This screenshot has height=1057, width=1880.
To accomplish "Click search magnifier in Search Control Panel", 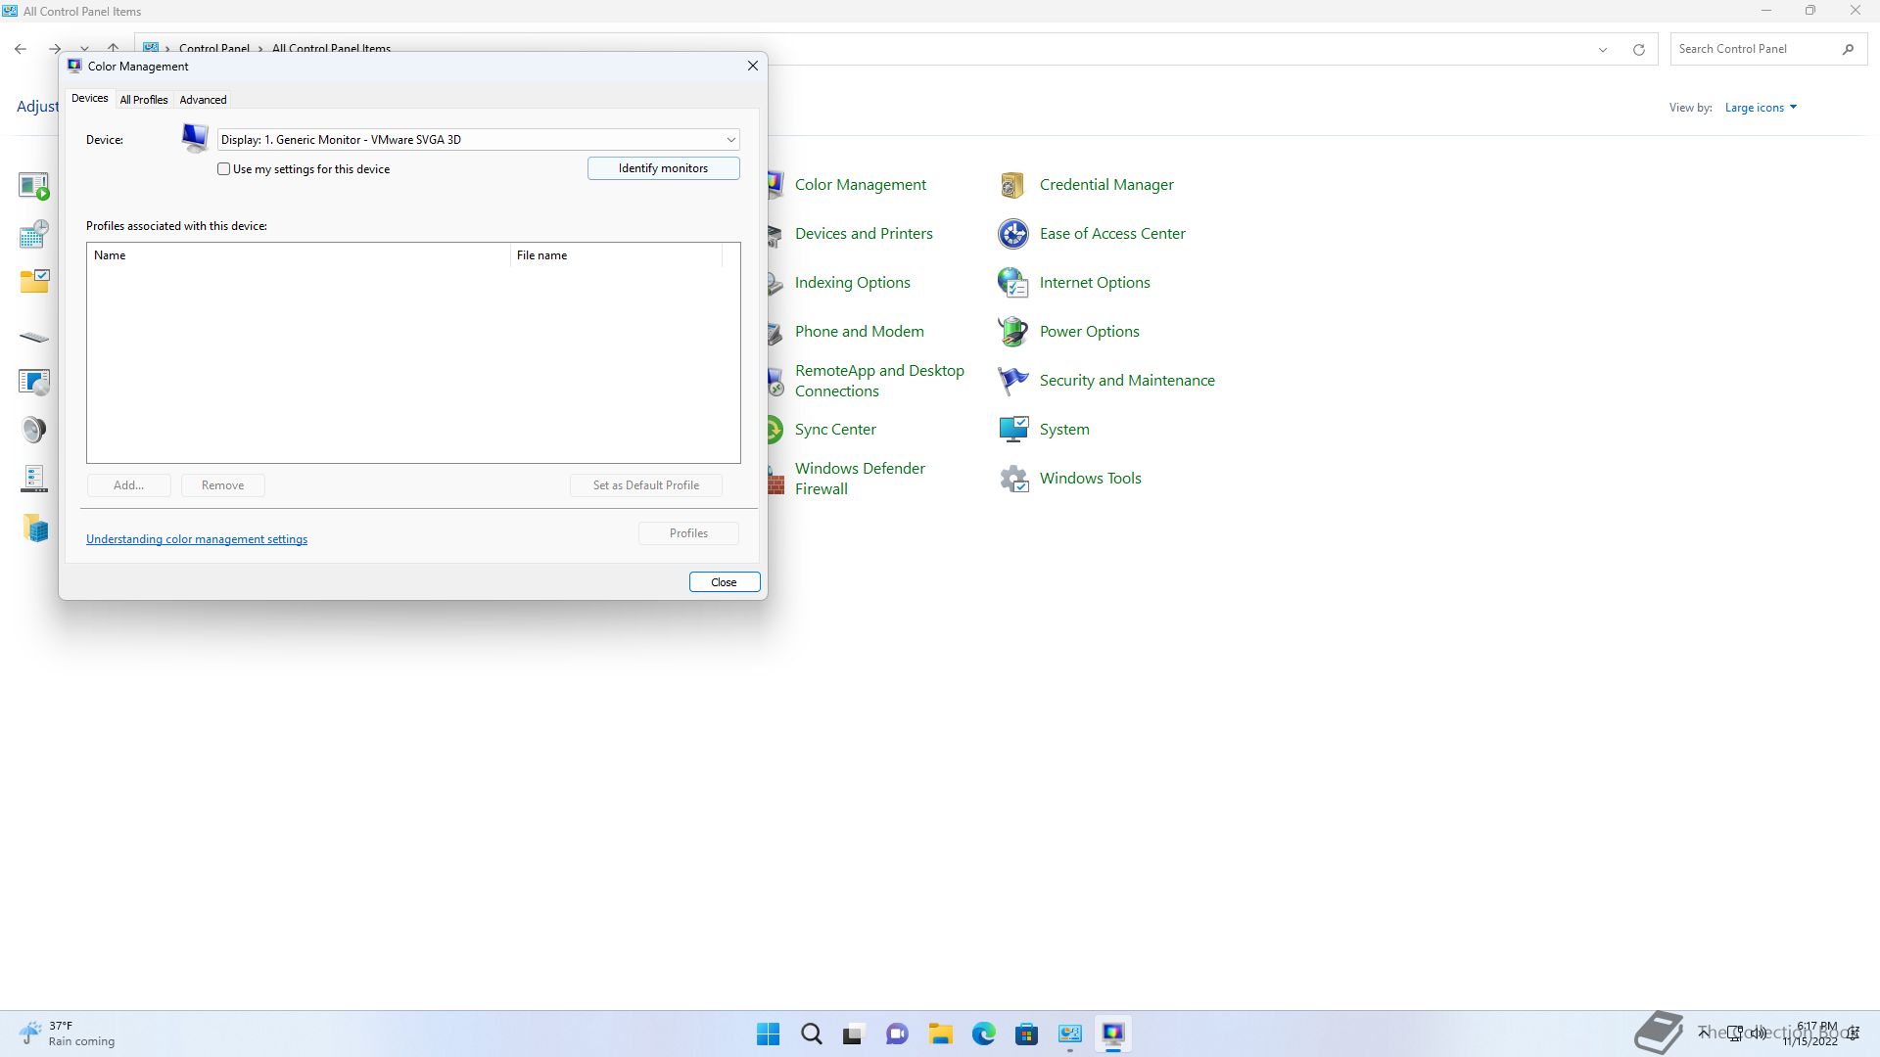I will tap(1848, 49).
